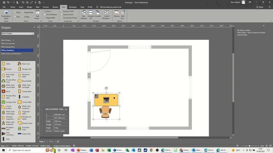The height and width of the screenshot is (153, 273).
Task: Click the rotation handle above the desk
Action: click(x=106, y=88)
